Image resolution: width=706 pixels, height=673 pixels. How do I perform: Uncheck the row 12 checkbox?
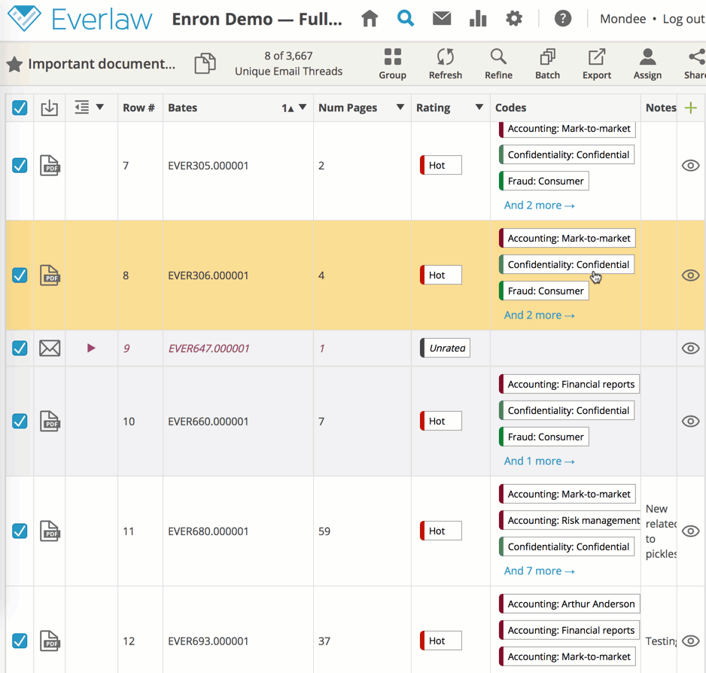tap(20, 641)
